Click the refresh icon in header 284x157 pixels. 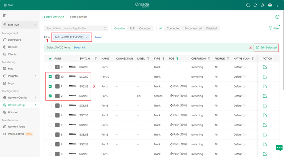(x=255, y=5)
